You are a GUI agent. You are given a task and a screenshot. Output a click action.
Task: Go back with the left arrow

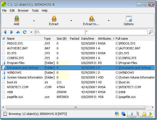(5, 32)
